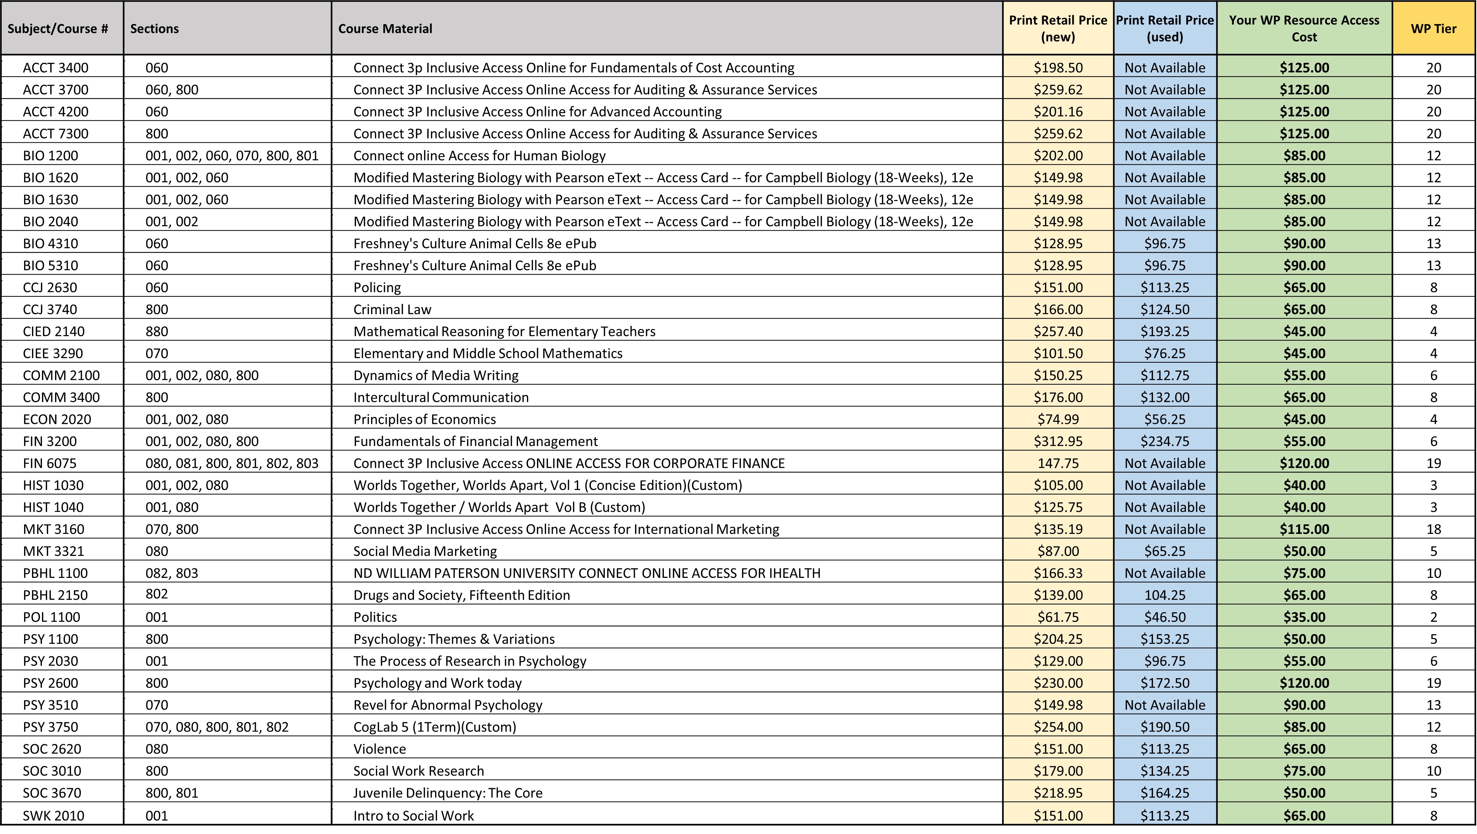Click the Subject/Course # column header
The width and height of the screenshot is (1477, 834).
[62, 29]
